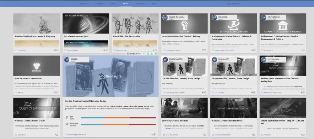The height and width of the screenshot is (139, 314).
Task: Click fullscreen arrows icon in floating image toolbar
Action: click(x=144, y=53)
